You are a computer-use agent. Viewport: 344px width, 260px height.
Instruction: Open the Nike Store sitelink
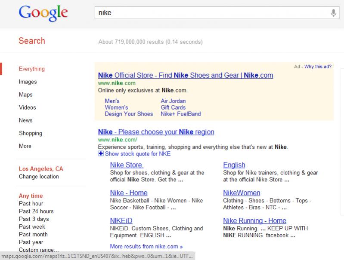(x=127, y=165)
